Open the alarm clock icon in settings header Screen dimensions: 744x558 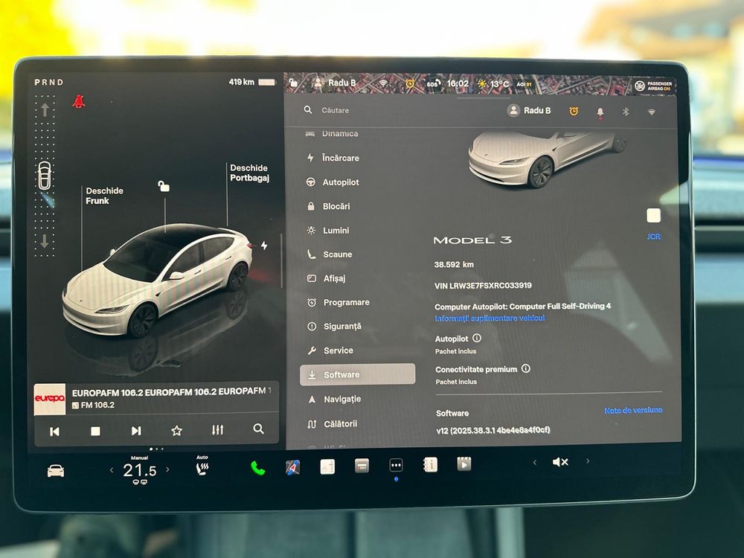pos(574,111)
